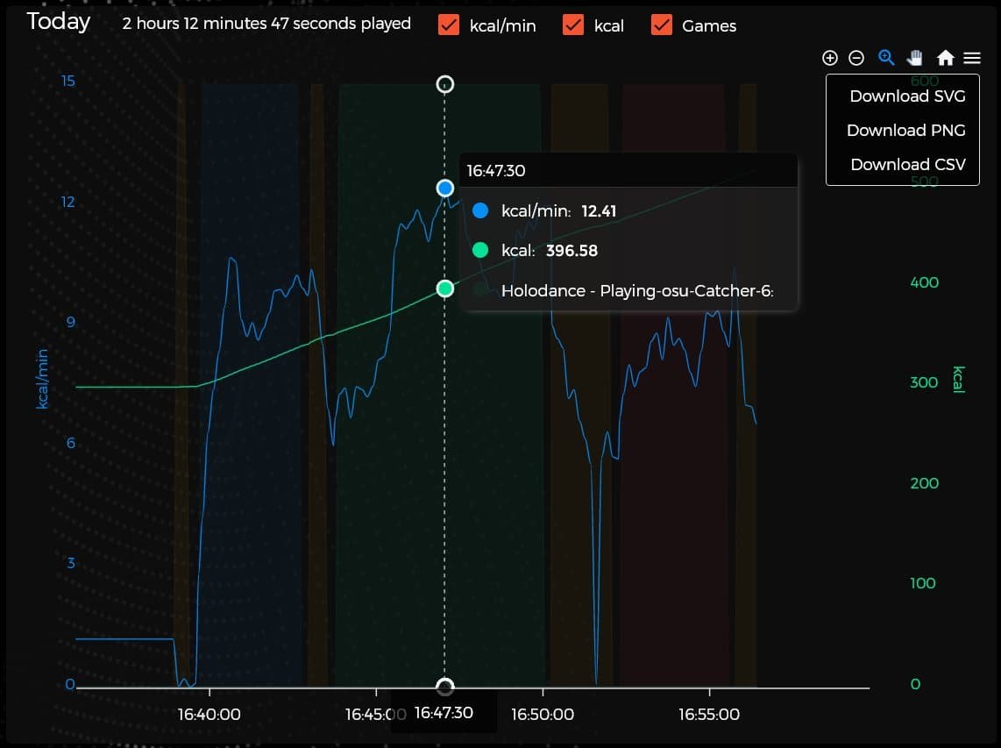Click the green kcal data point marker
Viewport: 1001px width, 748px height.
pos(445,289)
